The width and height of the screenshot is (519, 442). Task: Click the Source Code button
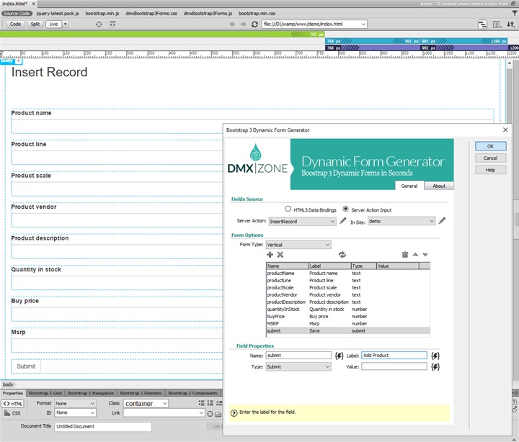point(17,14)
